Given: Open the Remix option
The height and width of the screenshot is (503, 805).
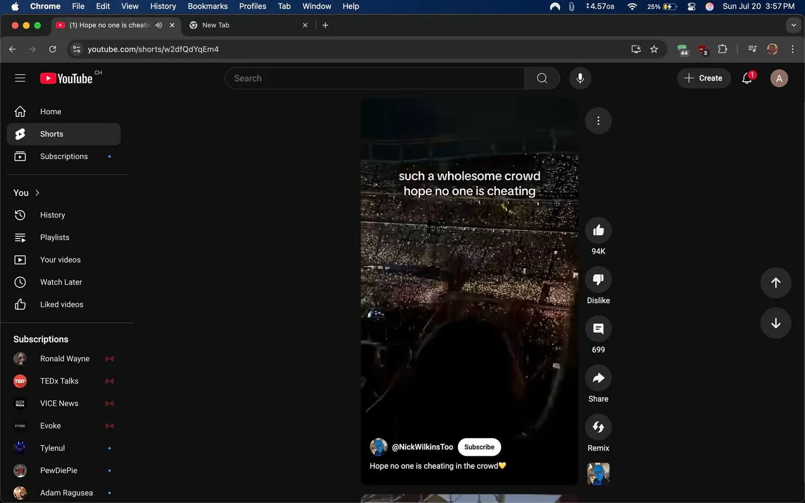Looking at the screenshot, I should point(598,428).
